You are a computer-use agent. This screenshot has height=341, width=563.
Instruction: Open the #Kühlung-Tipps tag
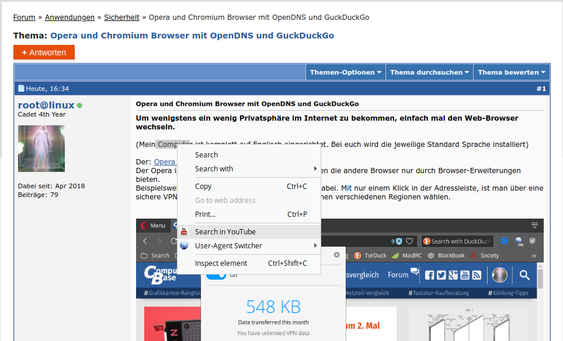pyautogui.click(x=509, y=293)
